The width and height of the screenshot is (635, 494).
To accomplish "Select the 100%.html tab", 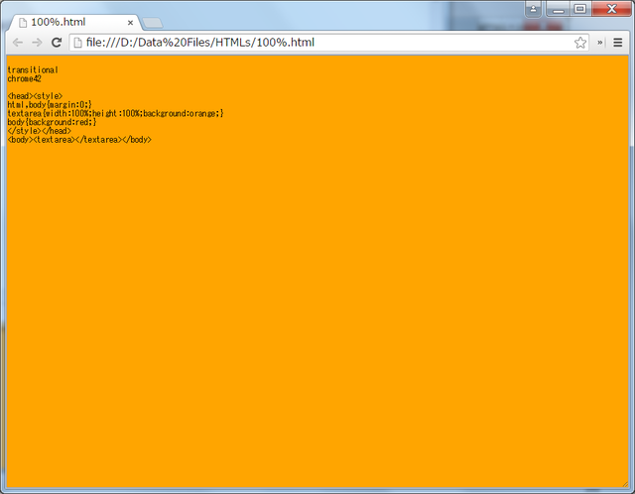I will click(x=75, y=22).
